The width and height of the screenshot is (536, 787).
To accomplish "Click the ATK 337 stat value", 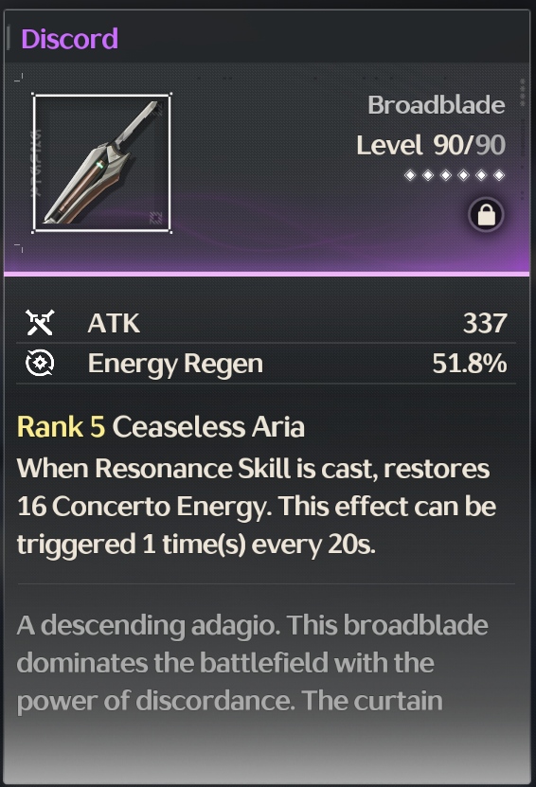I will tap(485, 323).
